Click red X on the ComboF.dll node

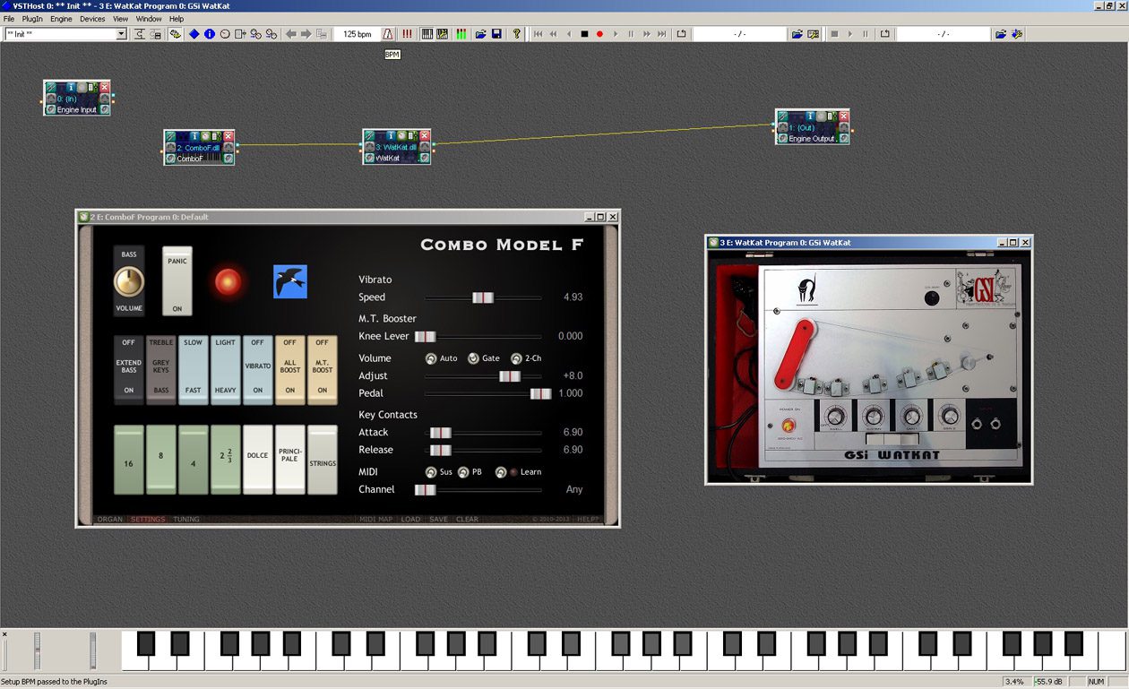[x=228, y=136]
